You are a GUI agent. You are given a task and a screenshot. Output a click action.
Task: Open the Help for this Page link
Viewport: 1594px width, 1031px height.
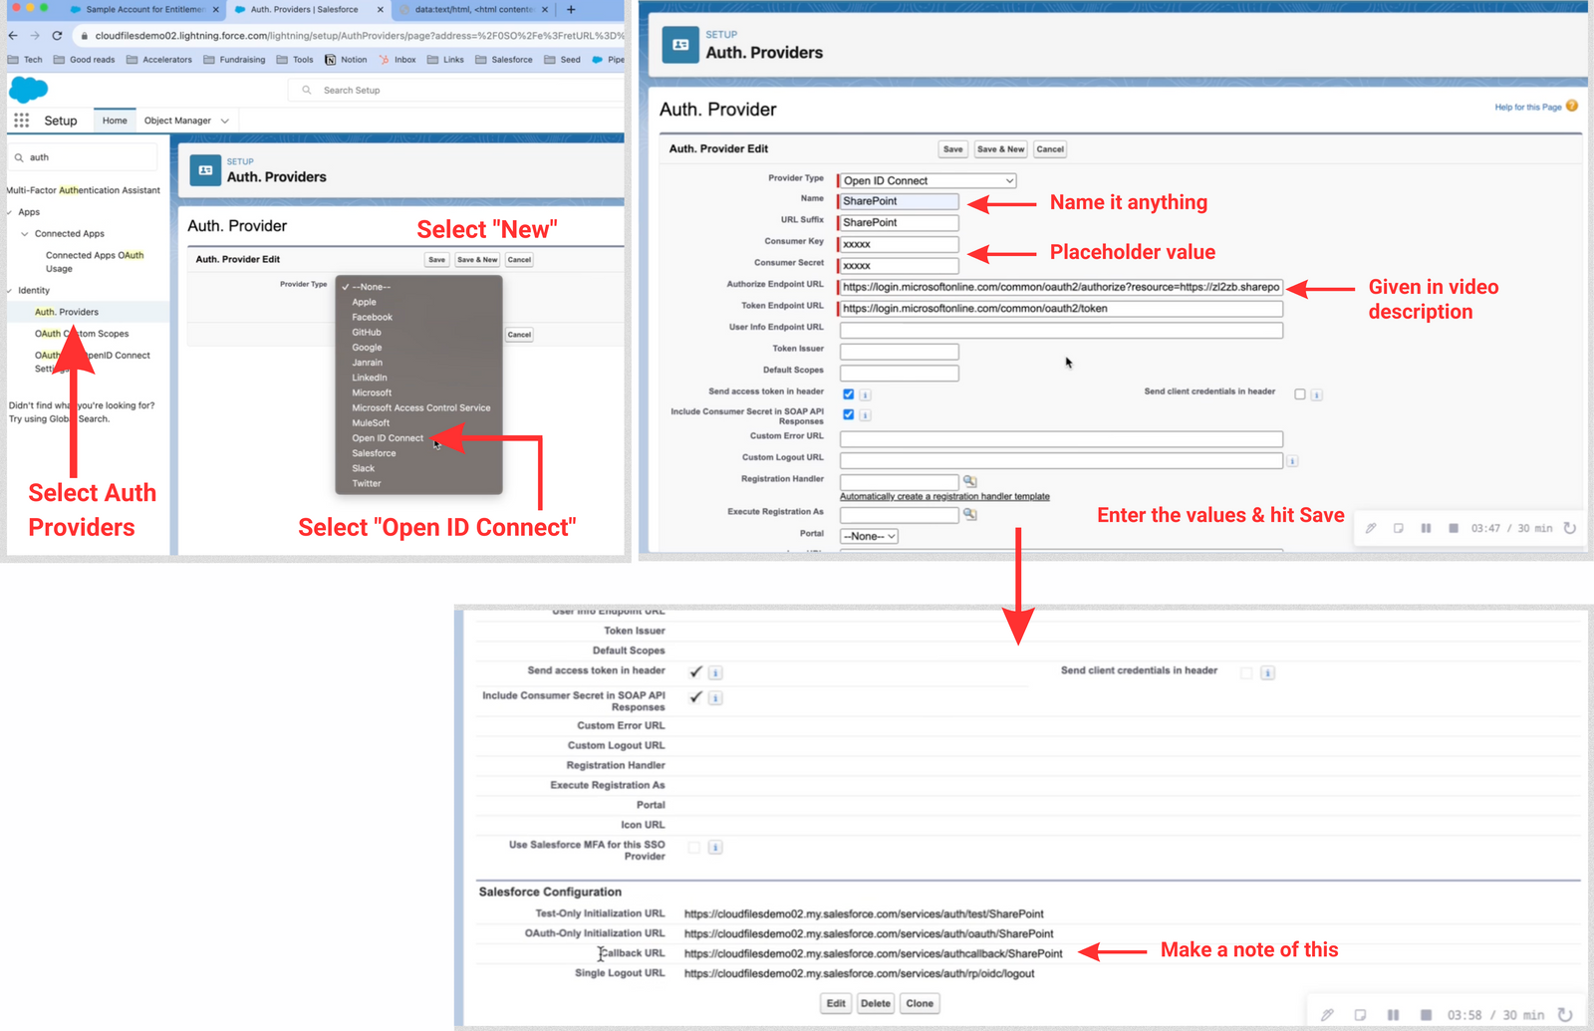1527,107
